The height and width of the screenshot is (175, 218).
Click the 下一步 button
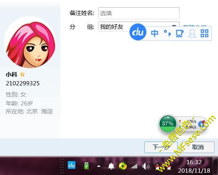tap(161, 147)
